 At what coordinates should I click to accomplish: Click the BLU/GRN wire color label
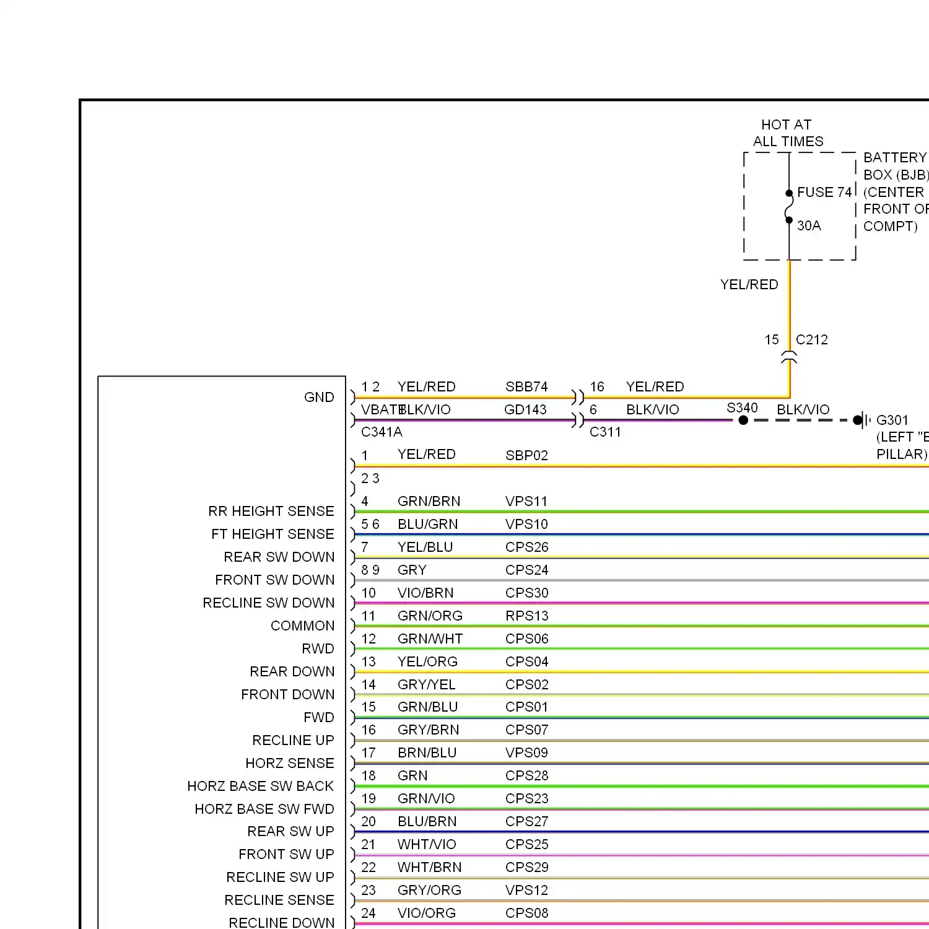coord(427,524)
